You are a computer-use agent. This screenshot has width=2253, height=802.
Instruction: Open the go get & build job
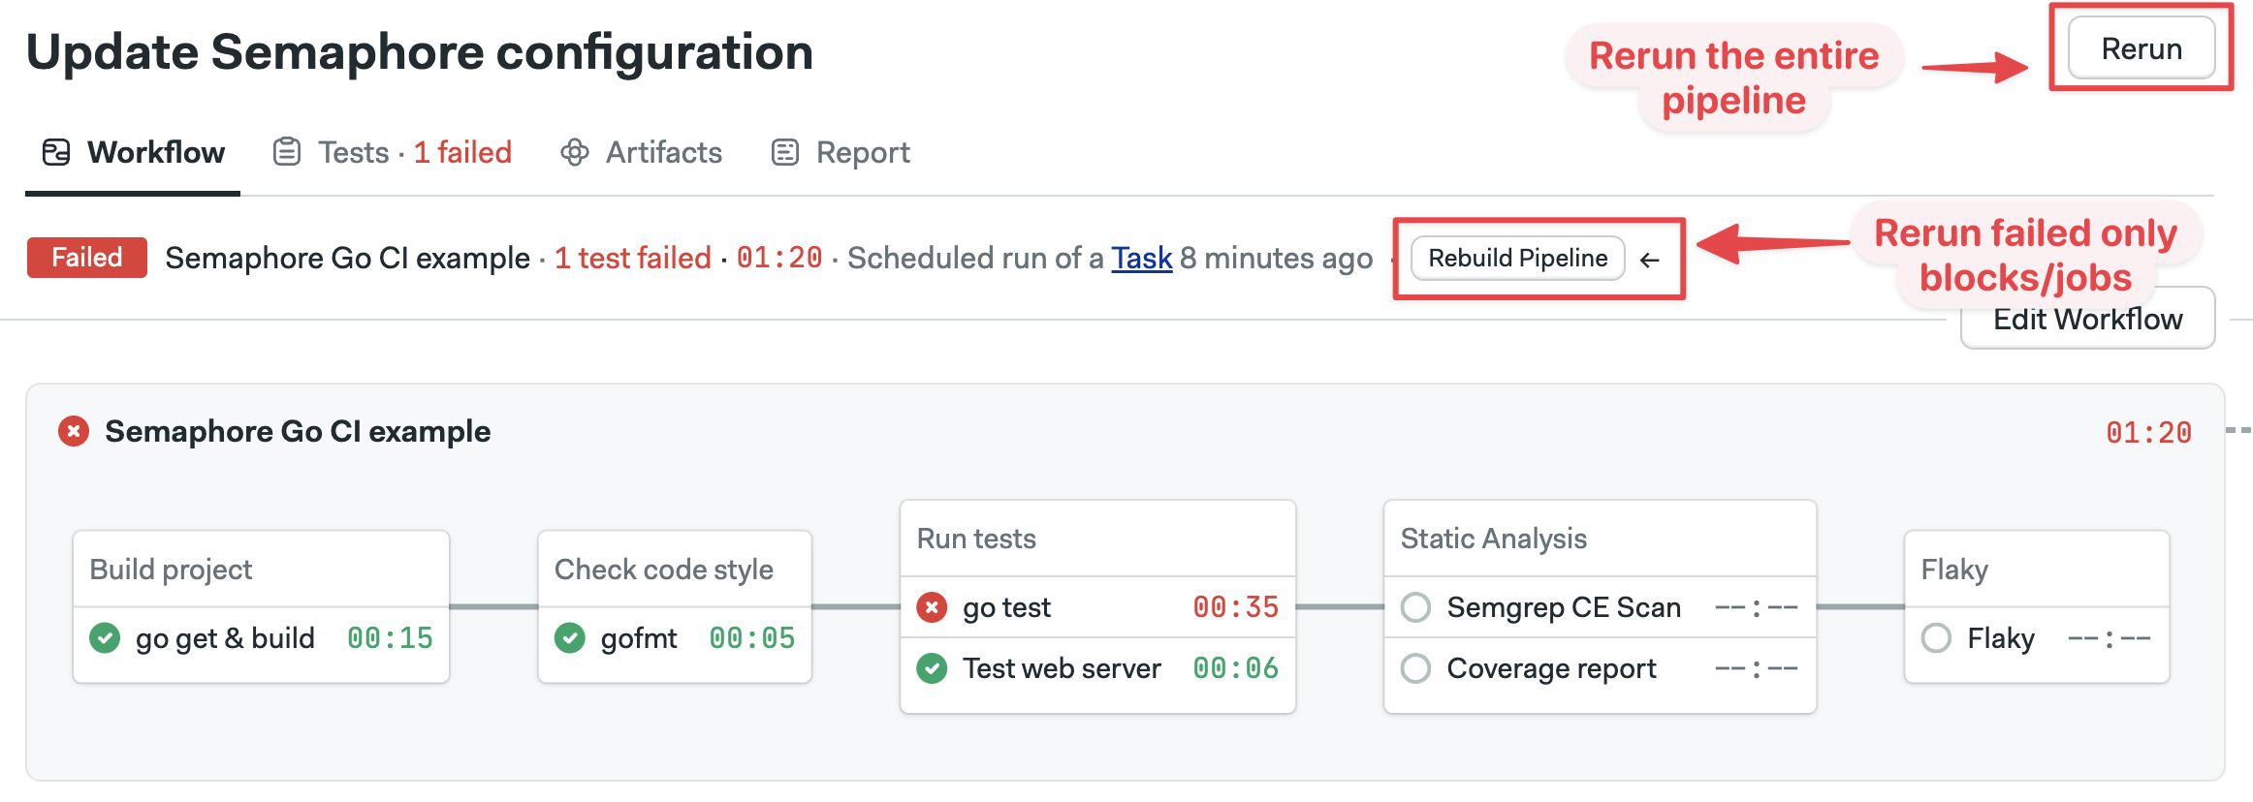tap(261, 638)
